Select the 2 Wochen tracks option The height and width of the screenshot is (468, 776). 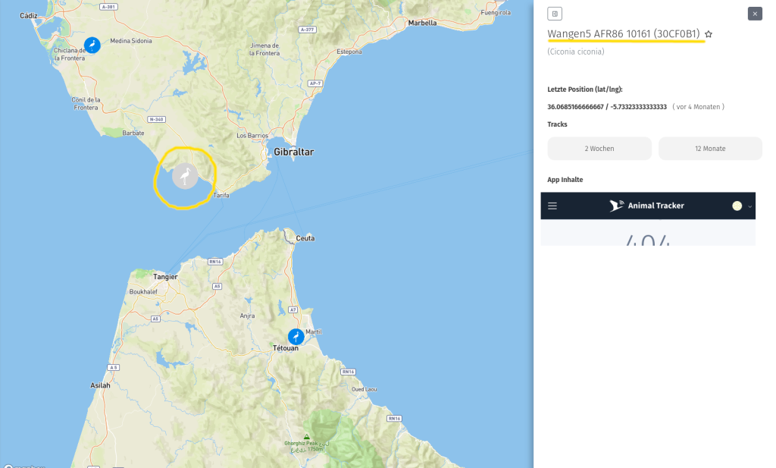coord(599,148)
